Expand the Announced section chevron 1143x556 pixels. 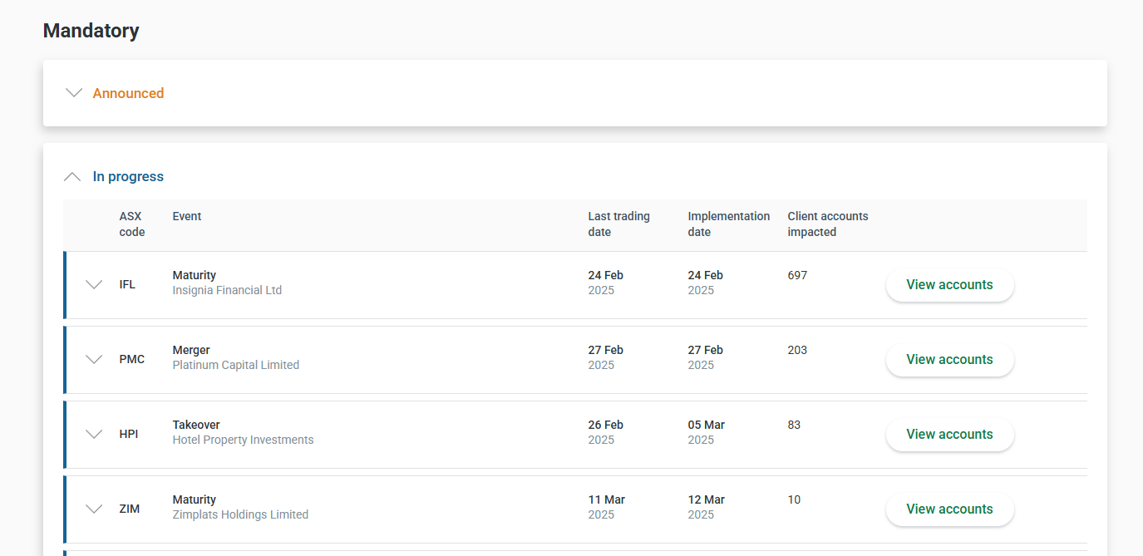[74, 93]
